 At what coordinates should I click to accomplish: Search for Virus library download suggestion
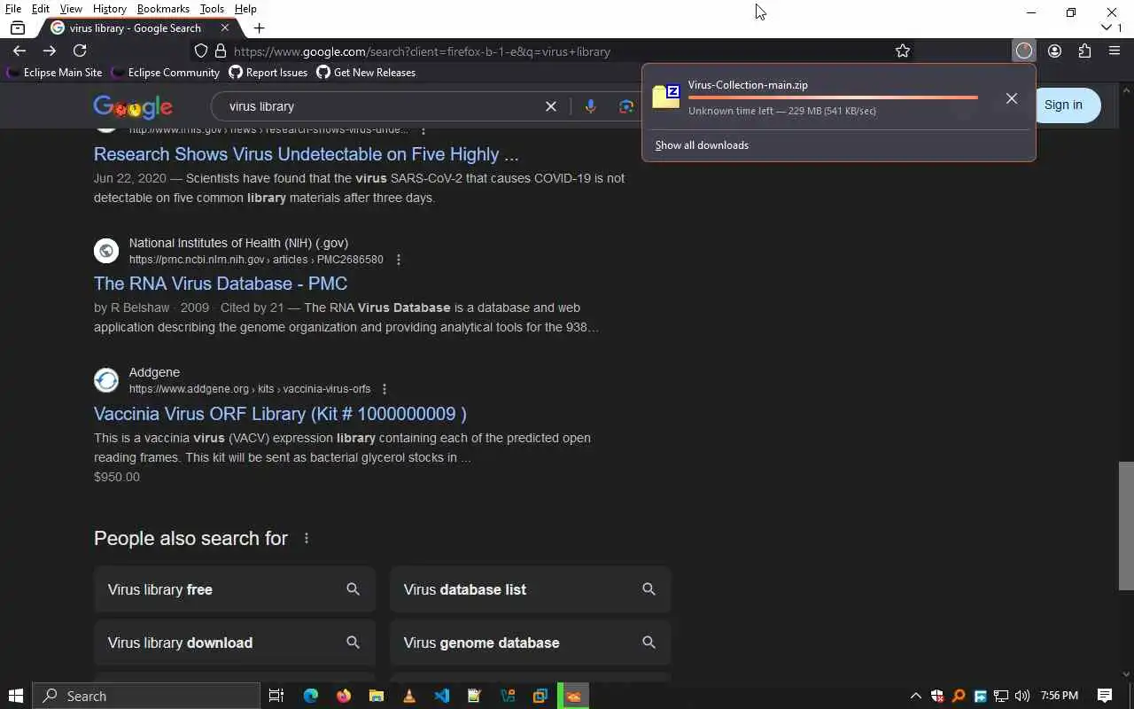[x=235, y=643]
